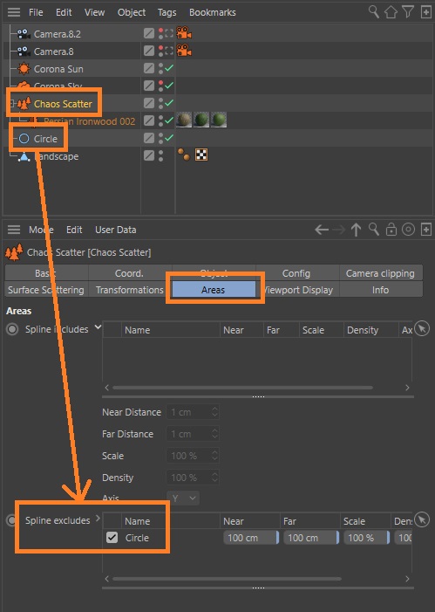Expand the Chaos Scatter tree node
Viewport: 435px width, 612px height.
pyautogui.click(x=12, y=103)
